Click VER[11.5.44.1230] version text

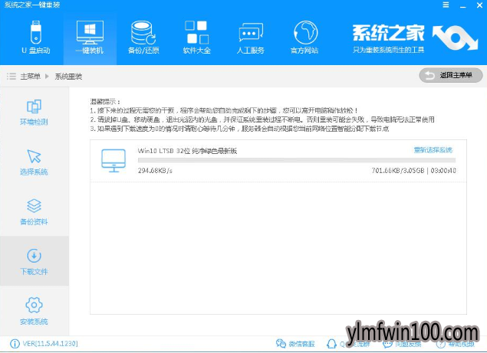tap(51, 344)
